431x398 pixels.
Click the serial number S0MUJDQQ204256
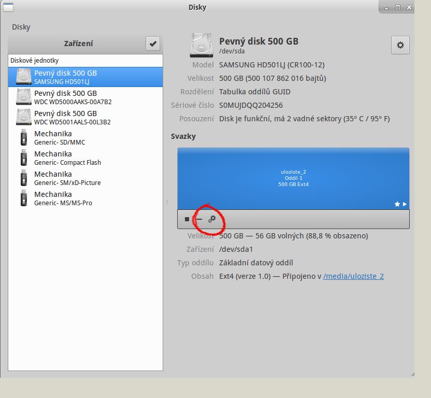click(251, 105)
